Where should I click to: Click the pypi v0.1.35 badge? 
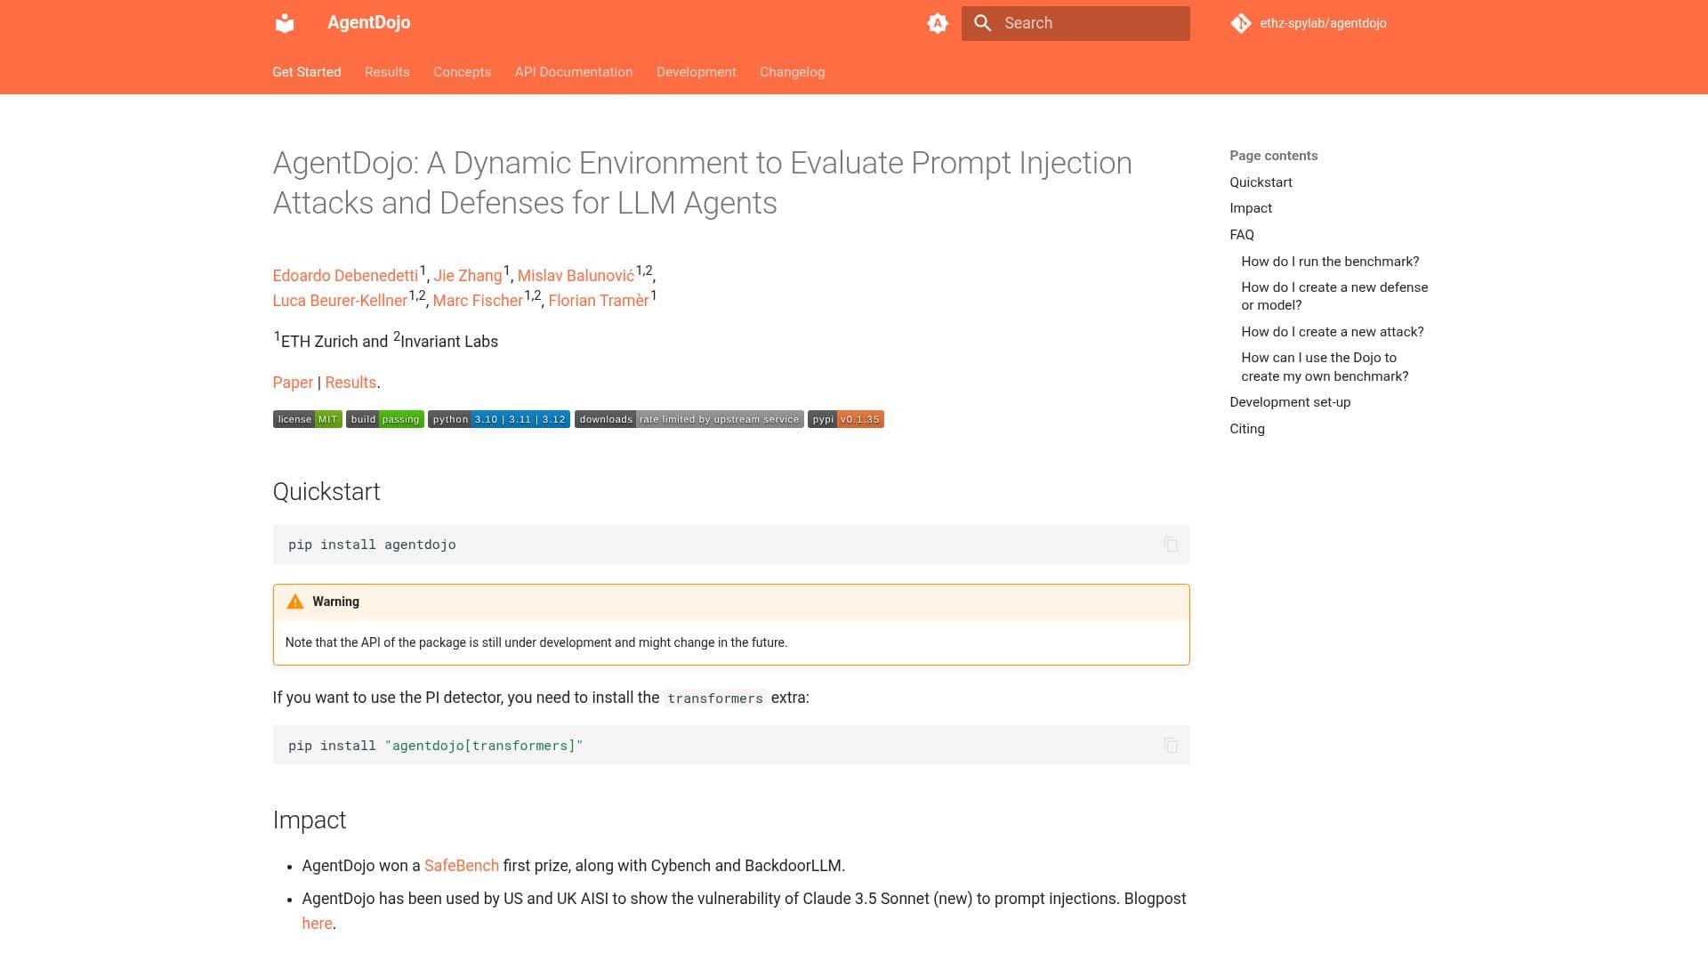[846, 419]
